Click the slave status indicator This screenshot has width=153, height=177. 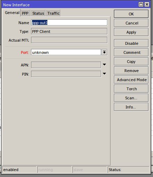click(x=90, y=170)
